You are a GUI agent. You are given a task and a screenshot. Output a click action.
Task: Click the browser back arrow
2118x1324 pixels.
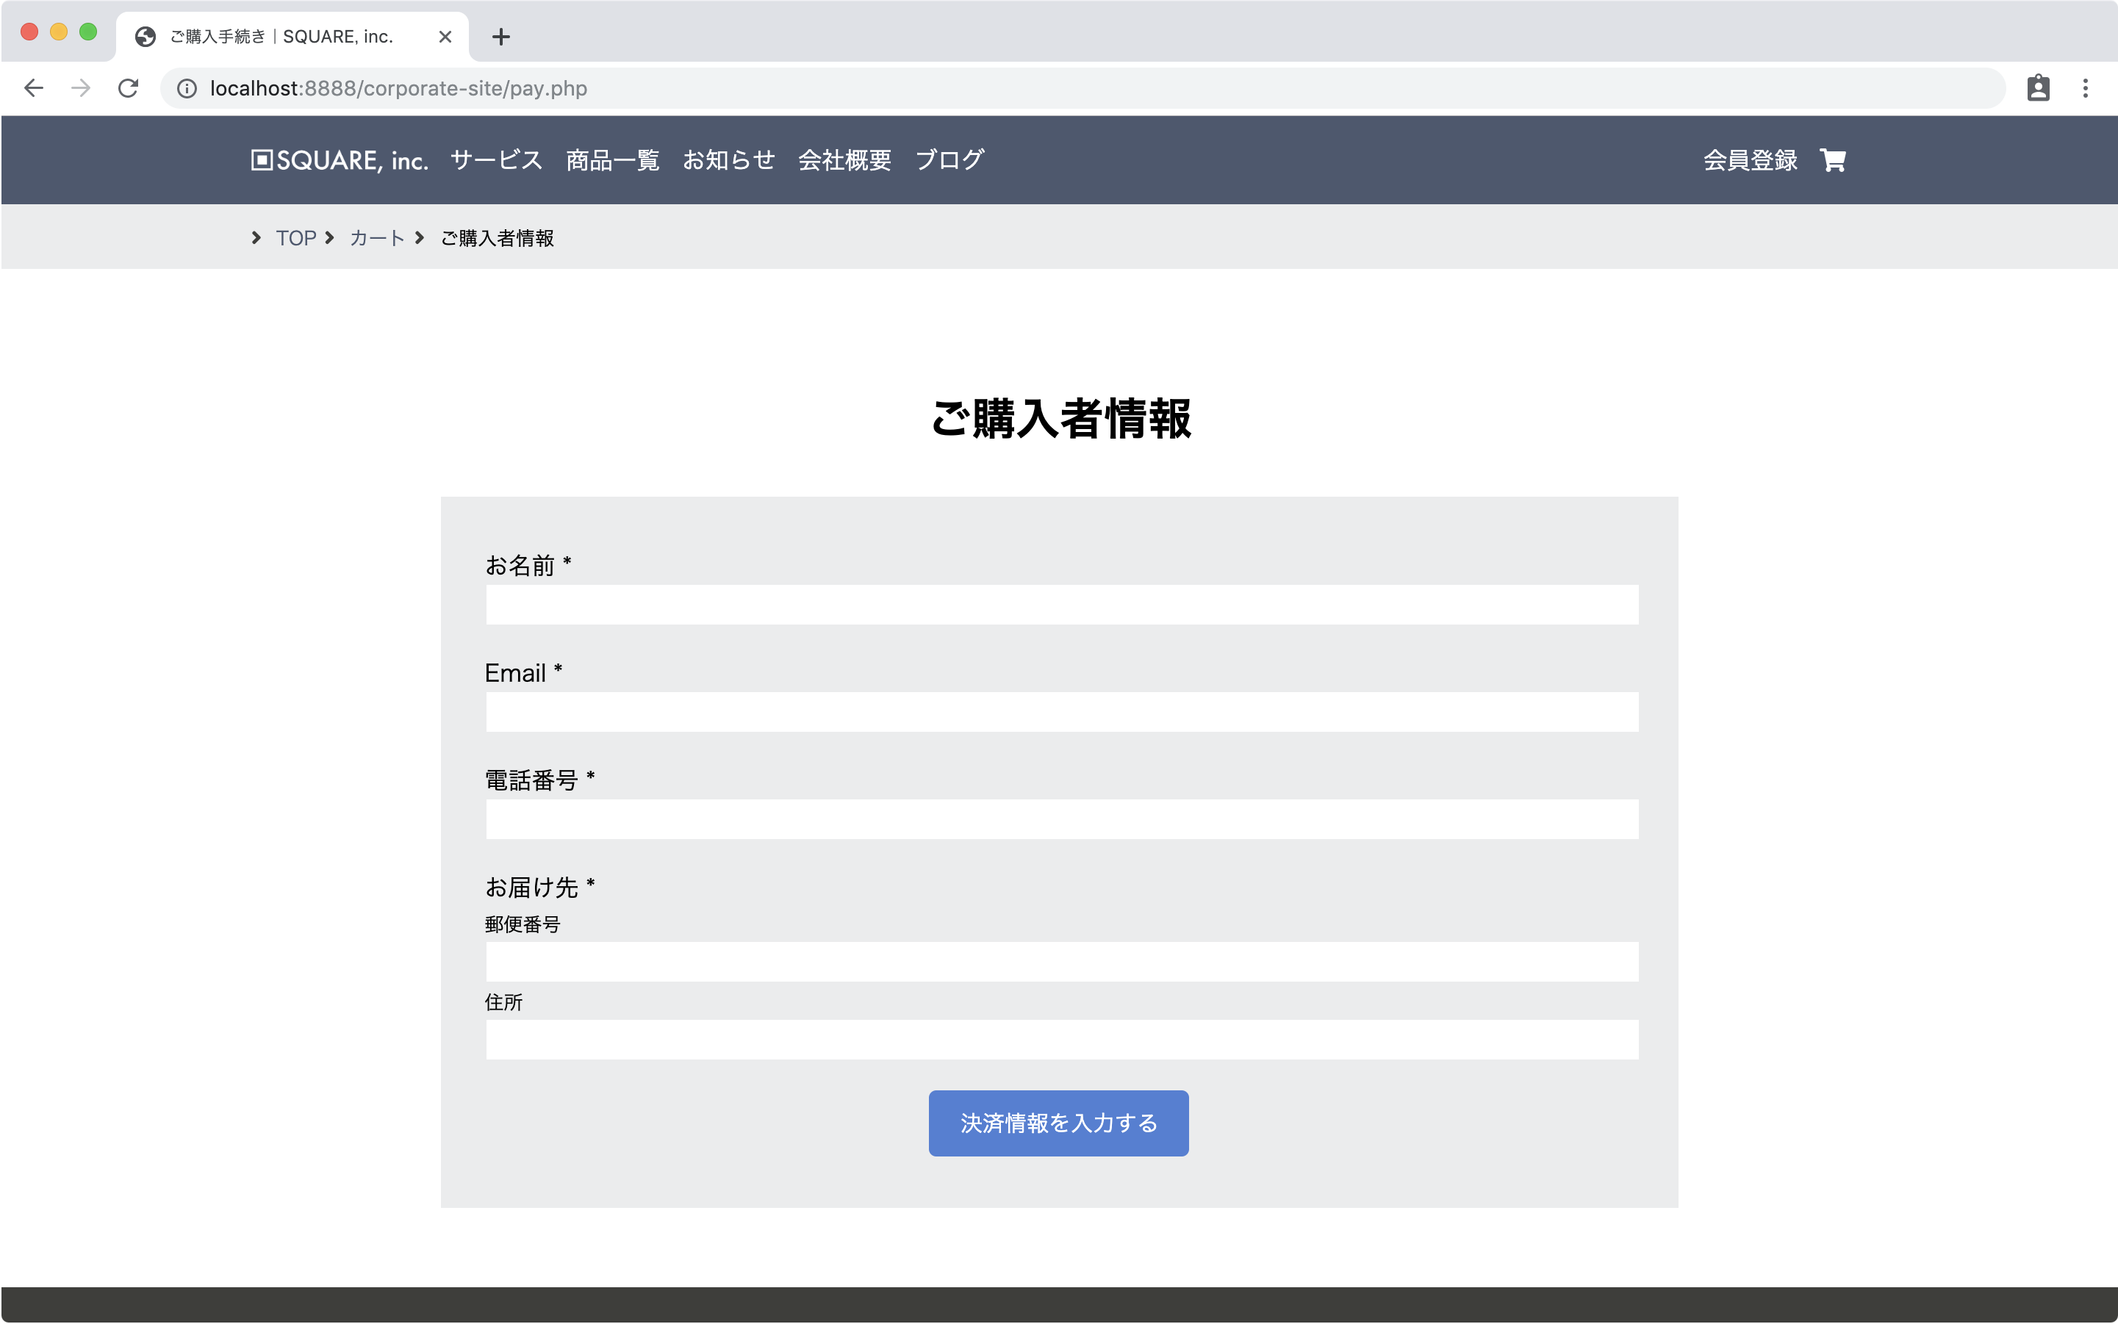33,88
